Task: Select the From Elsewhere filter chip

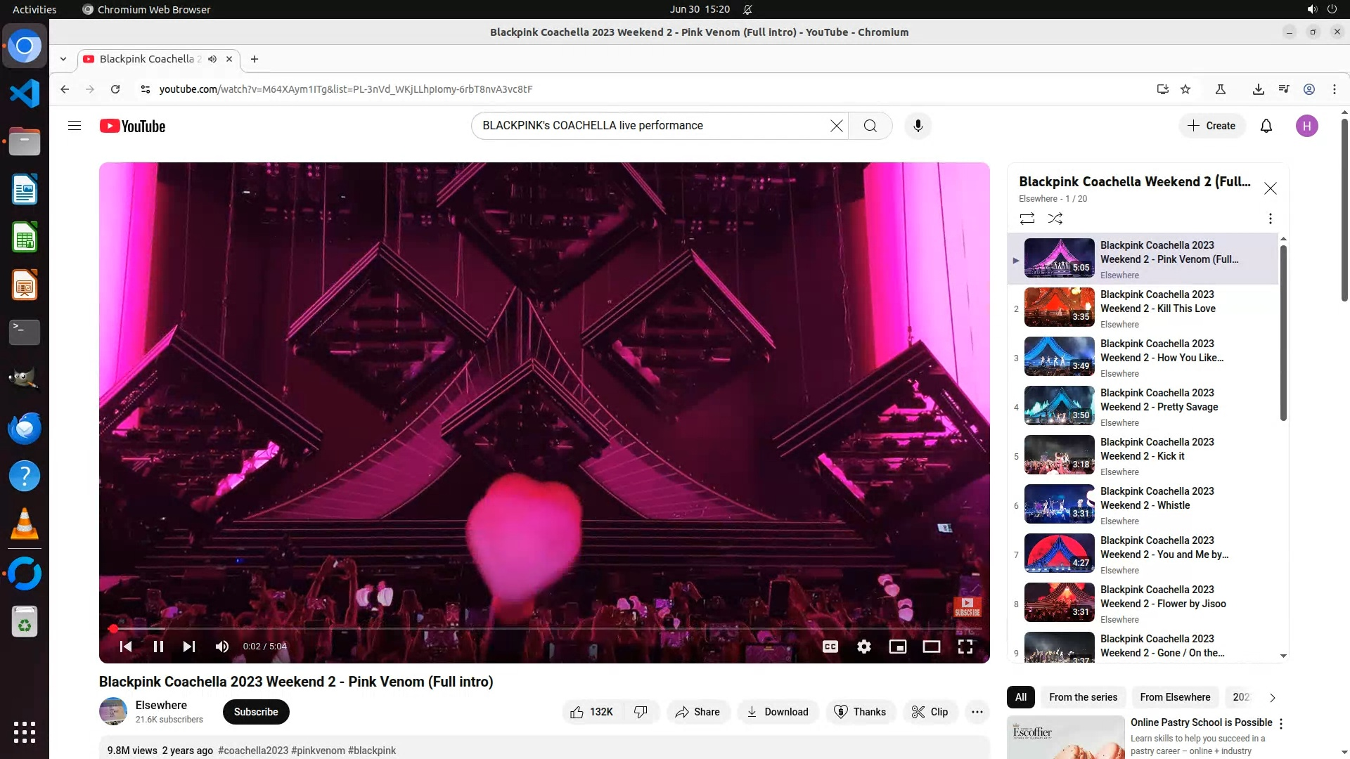Action: tap(1174, 697)
